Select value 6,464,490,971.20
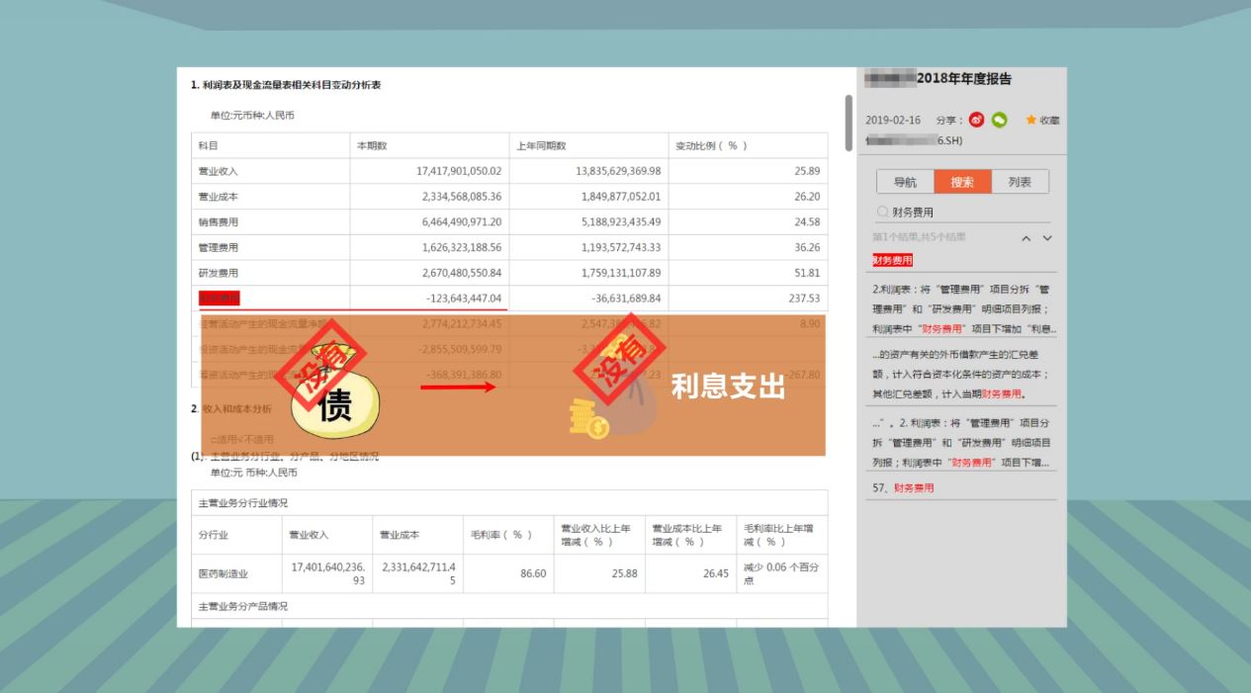 click(462, 221)
